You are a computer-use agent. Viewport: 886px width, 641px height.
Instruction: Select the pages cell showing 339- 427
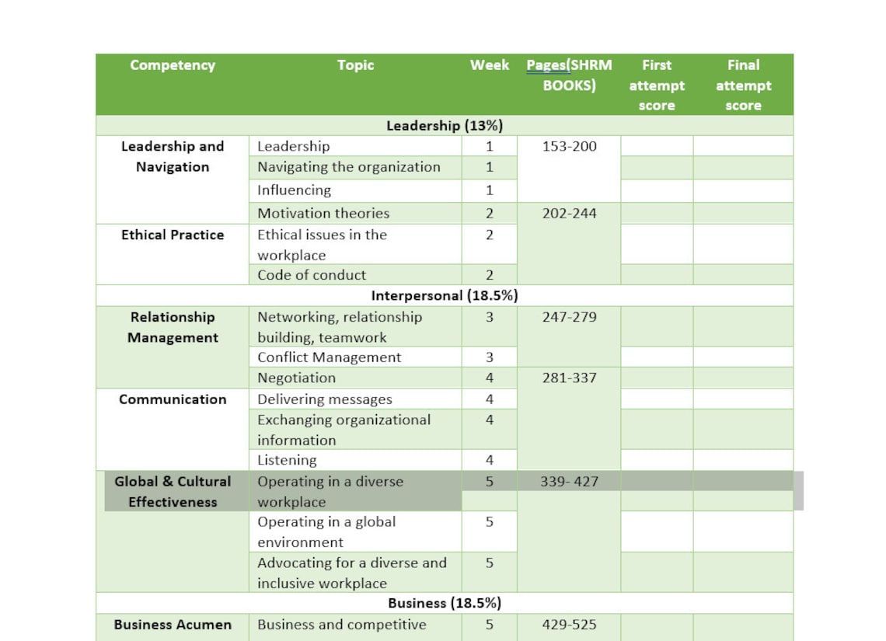pos(569,482)
